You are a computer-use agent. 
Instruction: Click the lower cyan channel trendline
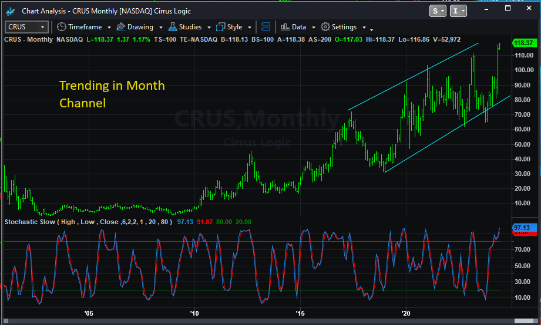click(449, 134)
